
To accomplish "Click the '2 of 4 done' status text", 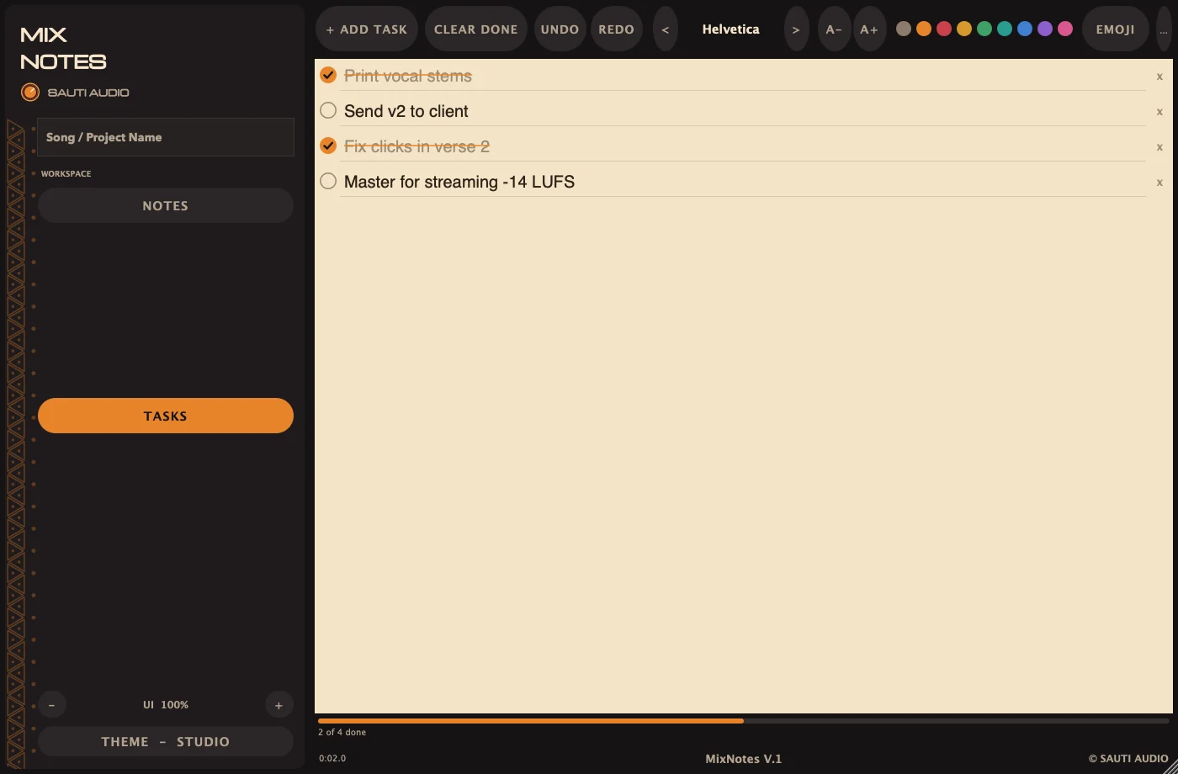I will click(x=342, y=733).
